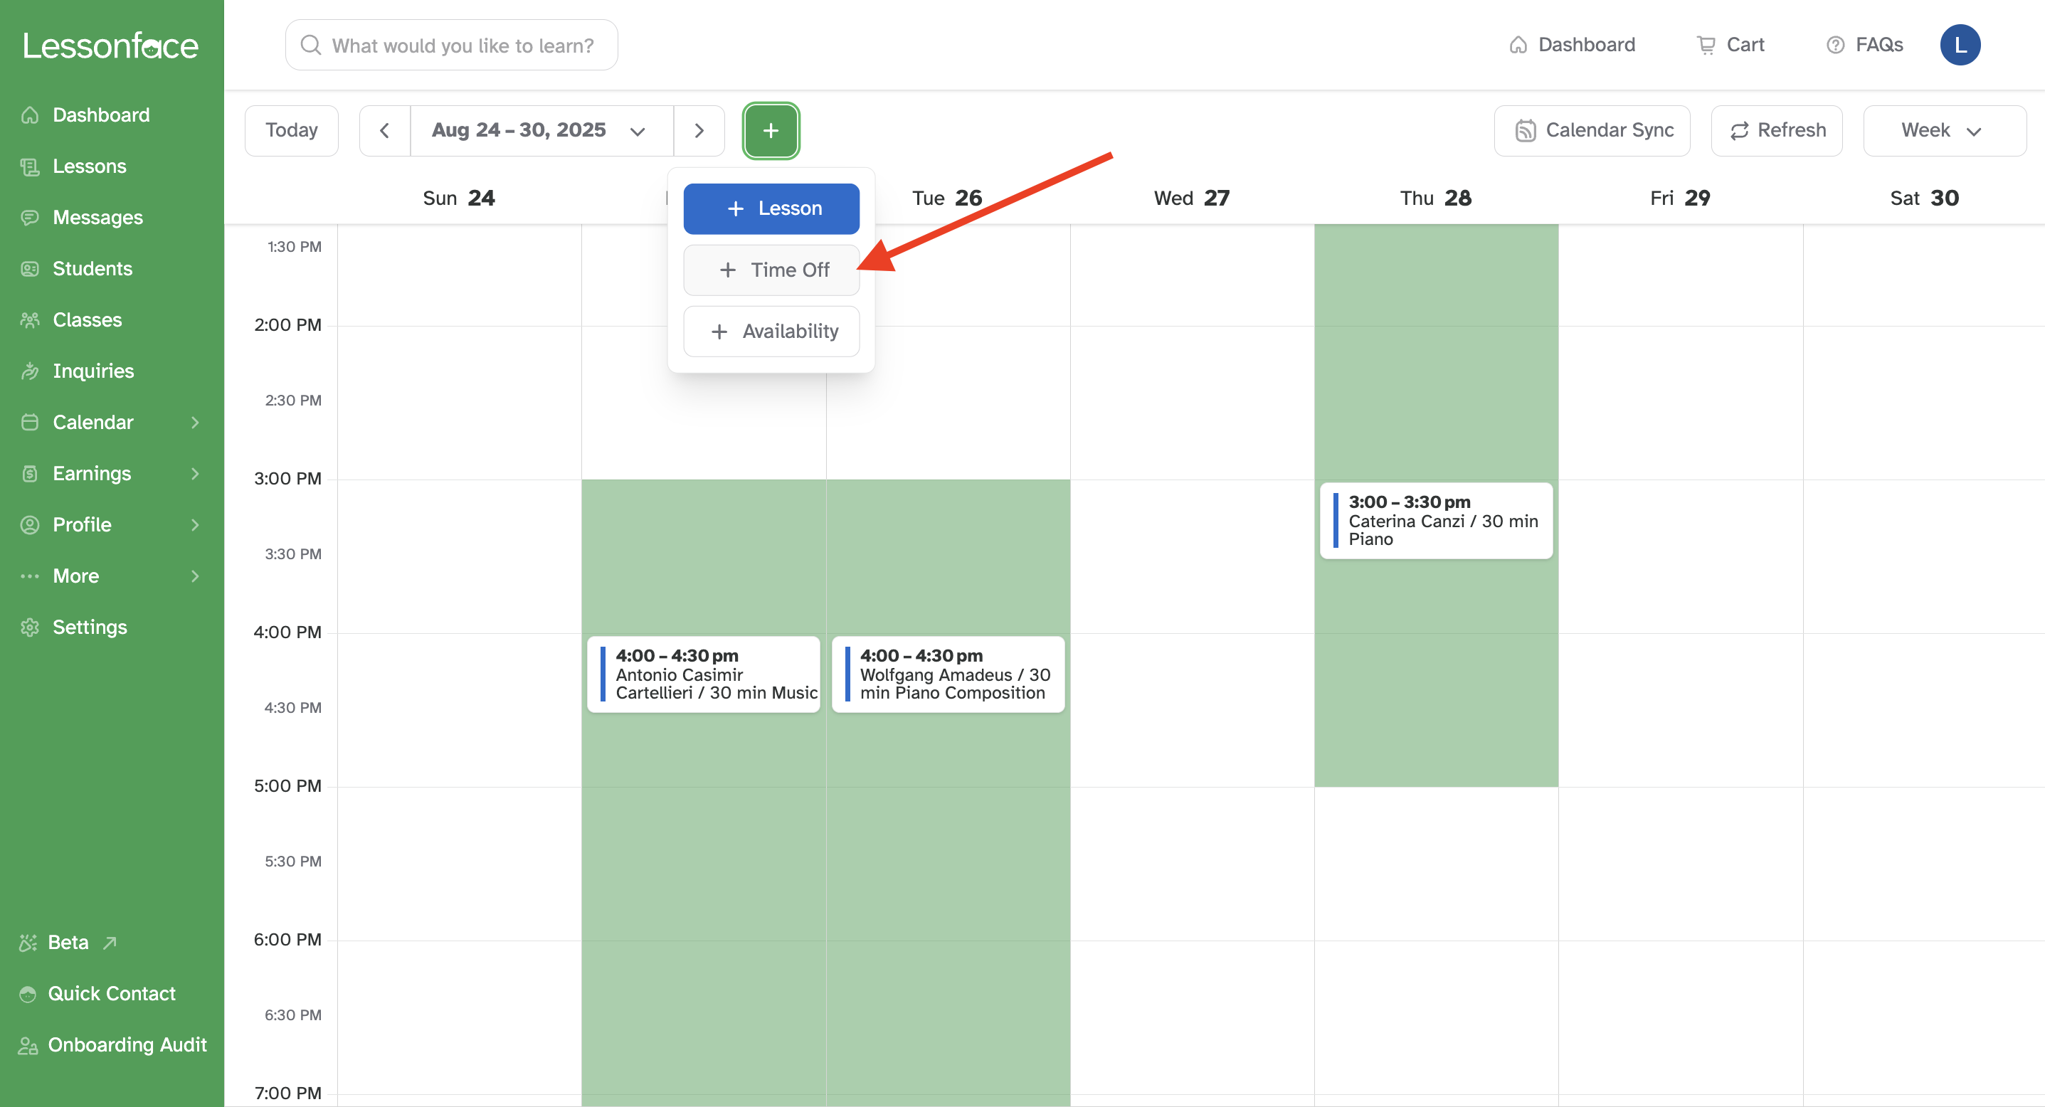Click the blue Lesson button
The width and height of the screenshot is (2045, 1107).
771,208
